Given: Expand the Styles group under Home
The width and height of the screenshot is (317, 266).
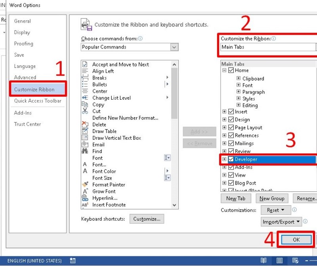Looking at the screenshot, I should (239, 98).
